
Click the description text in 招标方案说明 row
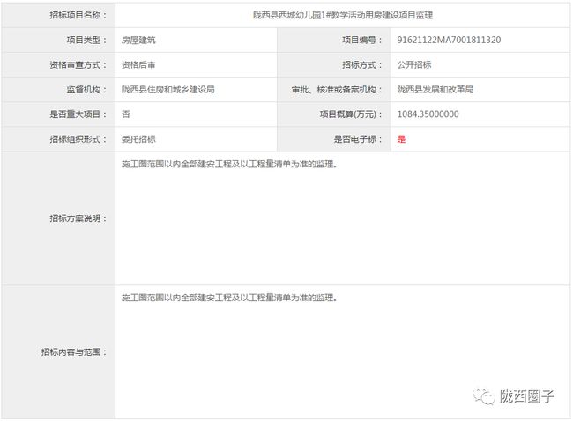tap(229, 165)
